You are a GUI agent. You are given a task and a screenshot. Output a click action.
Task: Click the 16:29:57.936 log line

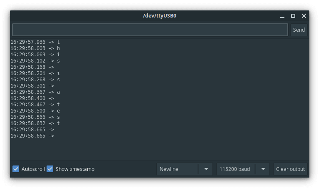[x=35, y=42]
